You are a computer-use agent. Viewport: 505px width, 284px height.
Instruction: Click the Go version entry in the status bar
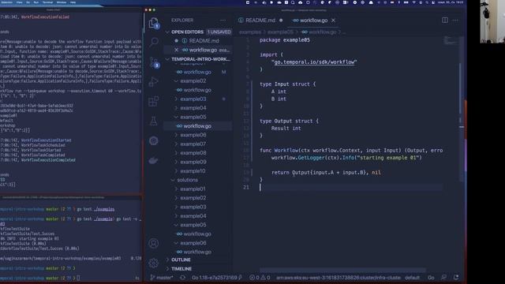point(216,277)
